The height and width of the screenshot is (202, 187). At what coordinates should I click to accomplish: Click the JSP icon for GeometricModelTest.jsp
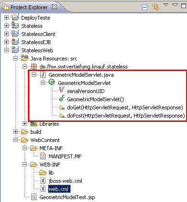34,197
